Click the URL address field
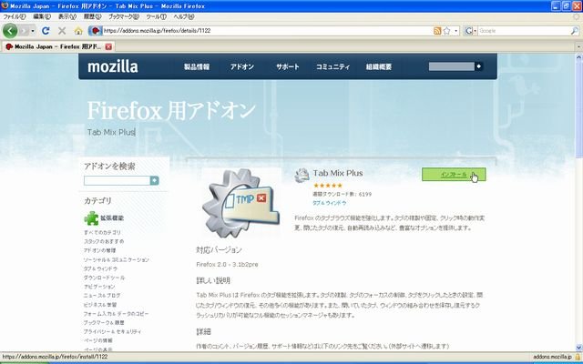Screen dimensions: 583x364 click(x=268, y=31)
